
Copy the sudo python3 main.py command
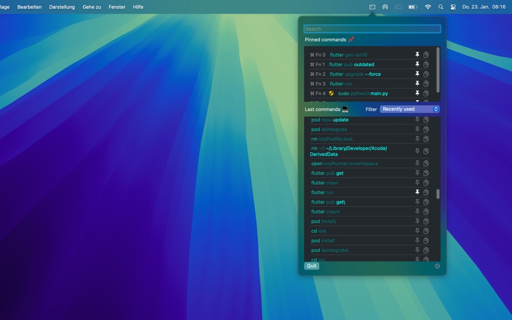pyautogui.click(x=426, y=93)
